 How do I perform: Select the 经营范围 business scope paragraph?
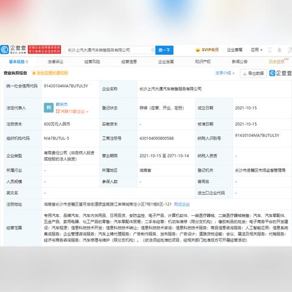point(166,228)
